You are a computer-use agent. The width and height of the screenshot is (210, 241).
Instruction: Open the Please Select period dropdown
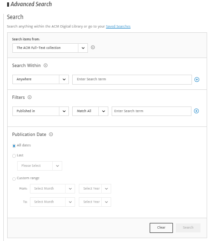39,166
